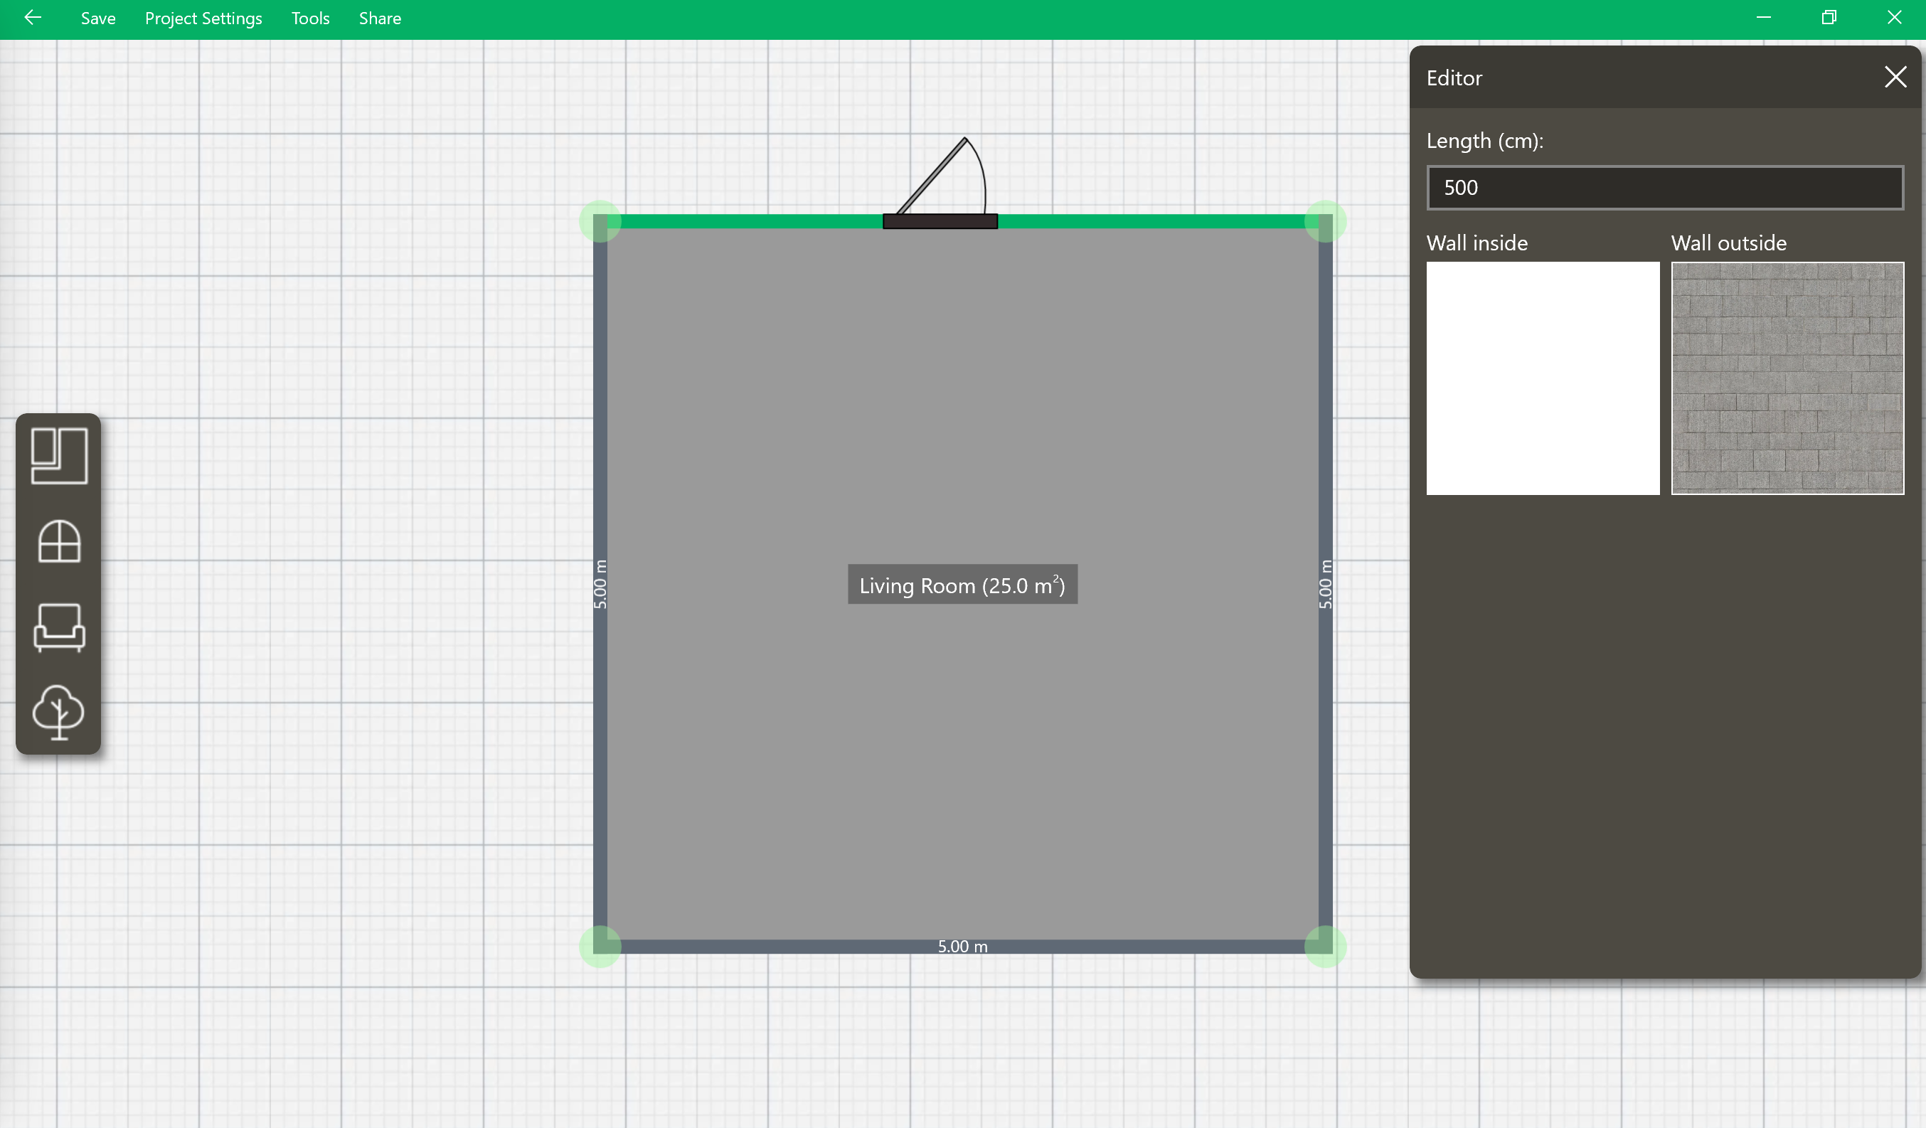Click the bottom-right wall corner handle
The width and height of the screenshot is (1926, 1128).
click(1324, 946)
